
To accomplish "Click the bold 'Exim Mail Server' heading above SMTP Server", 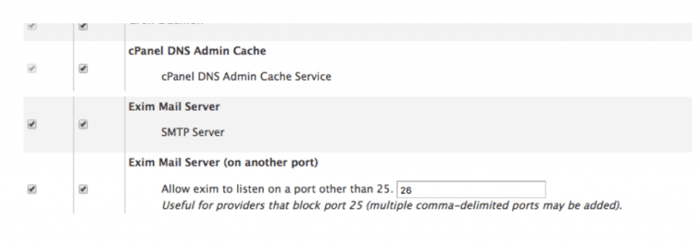I will tap(174, 107).
